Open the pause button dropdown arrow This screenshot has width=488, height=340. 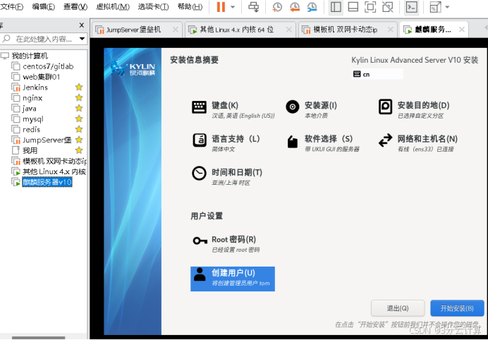[234, 7]
